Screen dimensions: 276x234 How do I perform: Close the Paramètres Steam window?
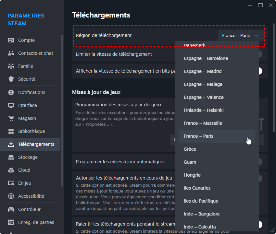point(271,5)
